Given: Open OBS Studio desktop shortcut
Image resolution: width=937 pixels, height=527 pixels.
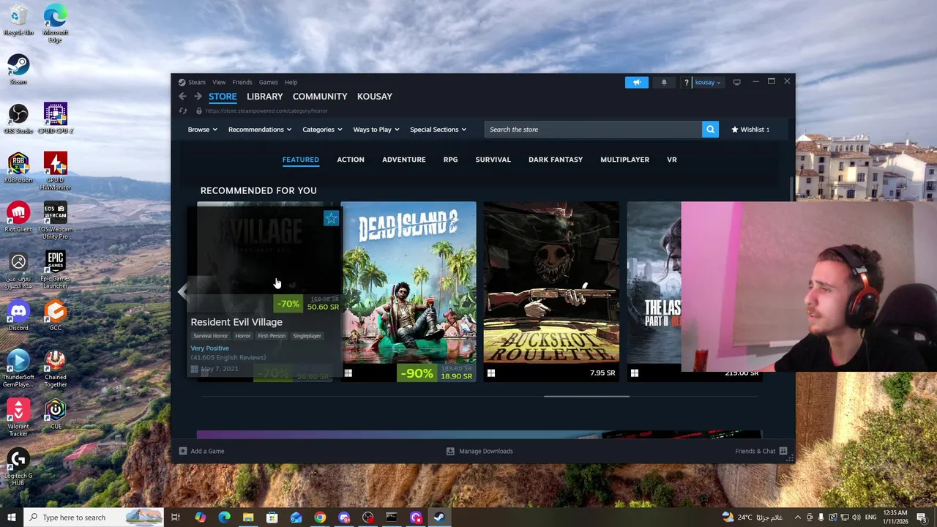Looking at the screenshot, I should [x=18, y=119].
